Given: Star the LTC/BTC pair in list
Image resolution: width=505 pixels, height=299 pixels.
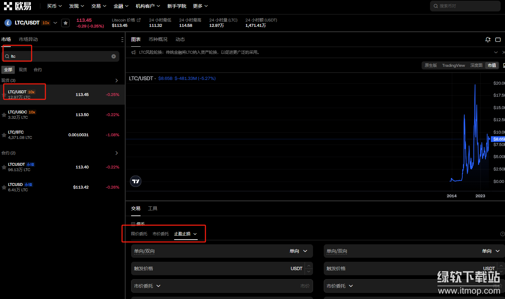Looking at the screenshot, I should [4, 135].
